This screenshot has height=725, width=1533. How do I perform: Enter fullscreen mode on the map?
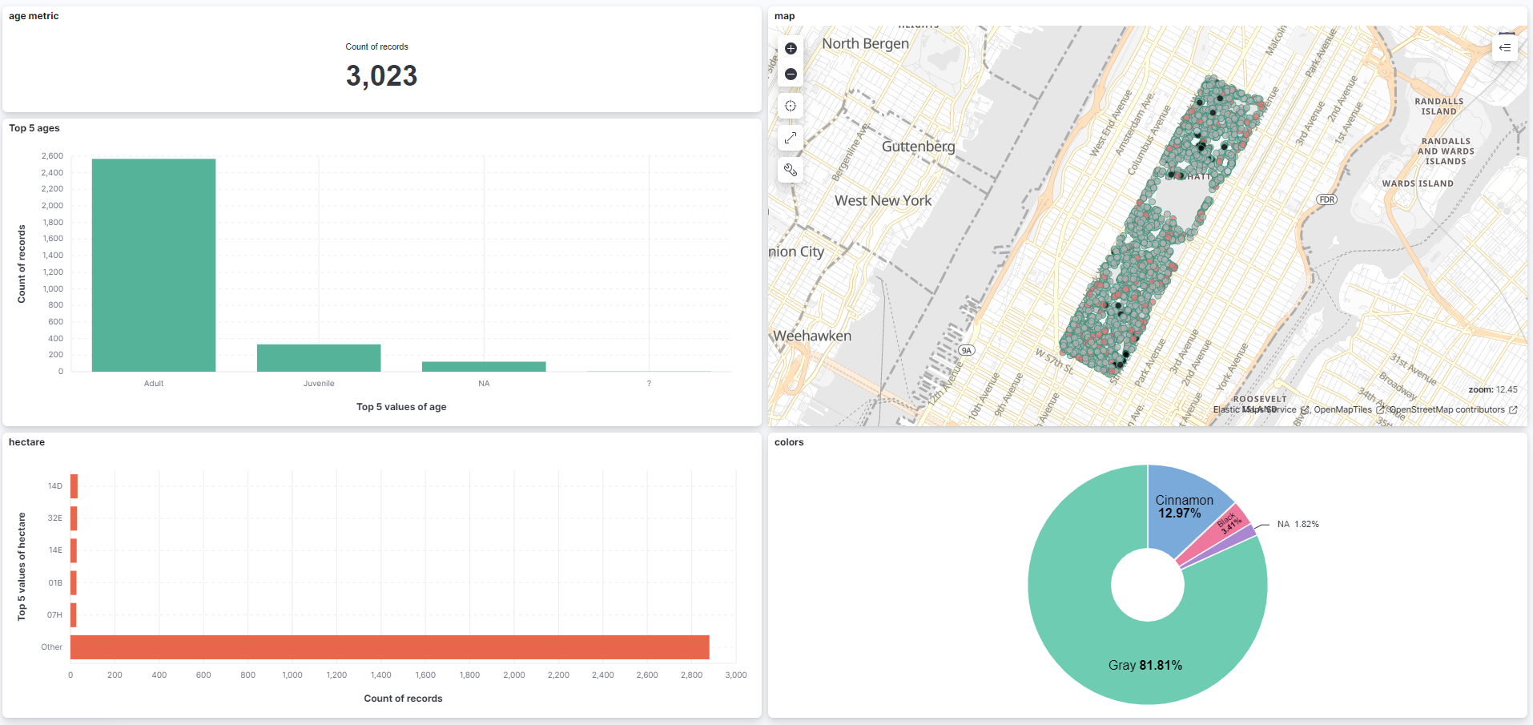[x=791, y=137]
